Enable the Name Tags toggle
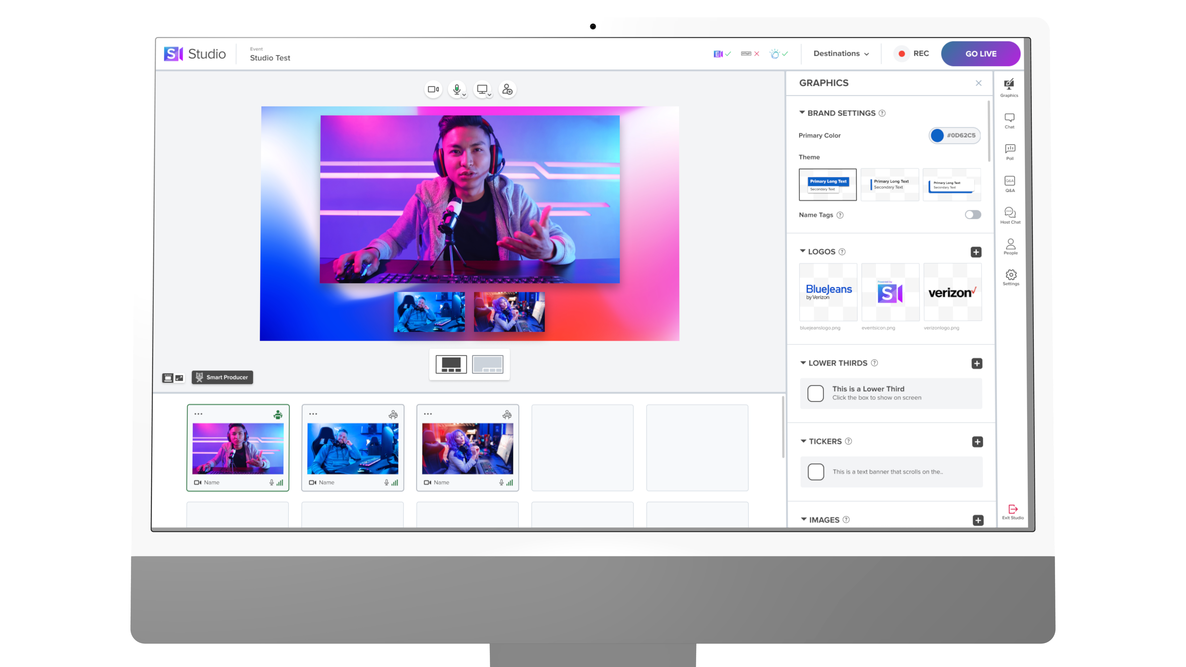This screenshot has width=1186, height=667. click(973, 215)
